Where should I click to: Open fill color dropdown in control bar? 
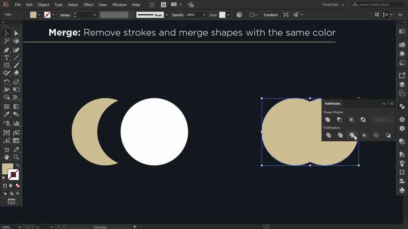[x=40, y=15]
